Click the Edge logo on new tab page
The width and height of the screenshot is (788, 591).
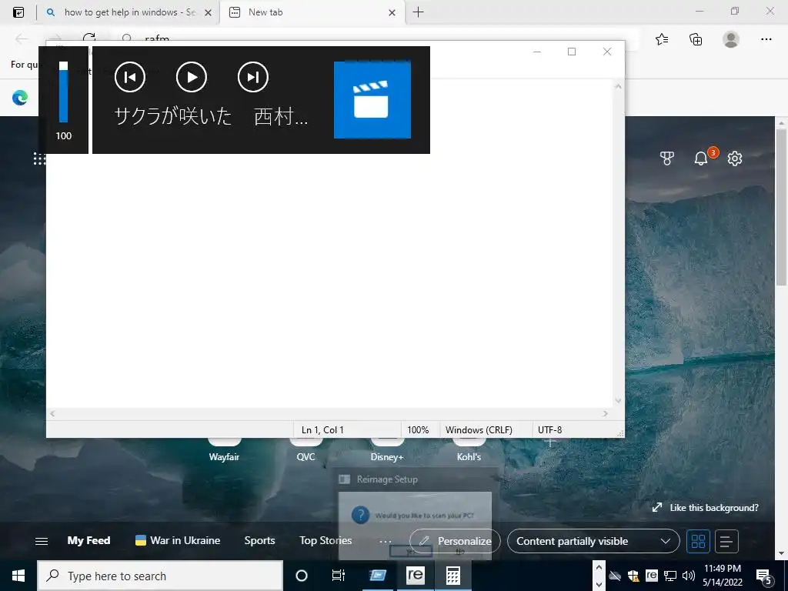coord(20,97)
